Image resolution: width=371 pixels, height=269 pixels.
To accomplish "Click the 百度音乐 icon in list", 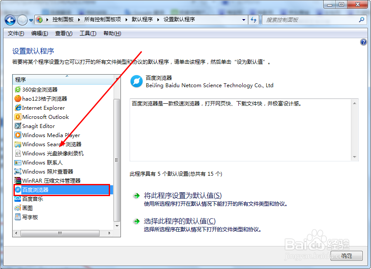I will 18,199.
